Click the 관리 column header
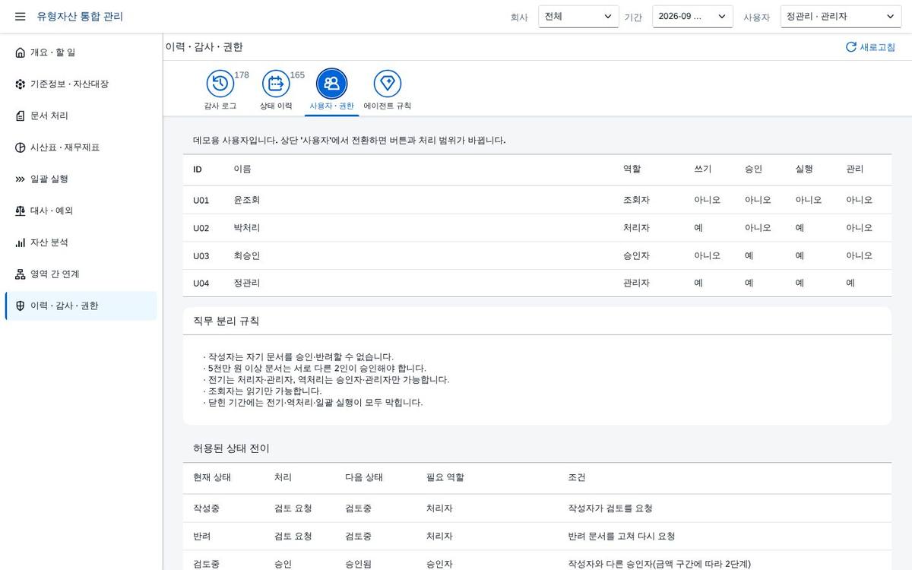 pos(854,169)
